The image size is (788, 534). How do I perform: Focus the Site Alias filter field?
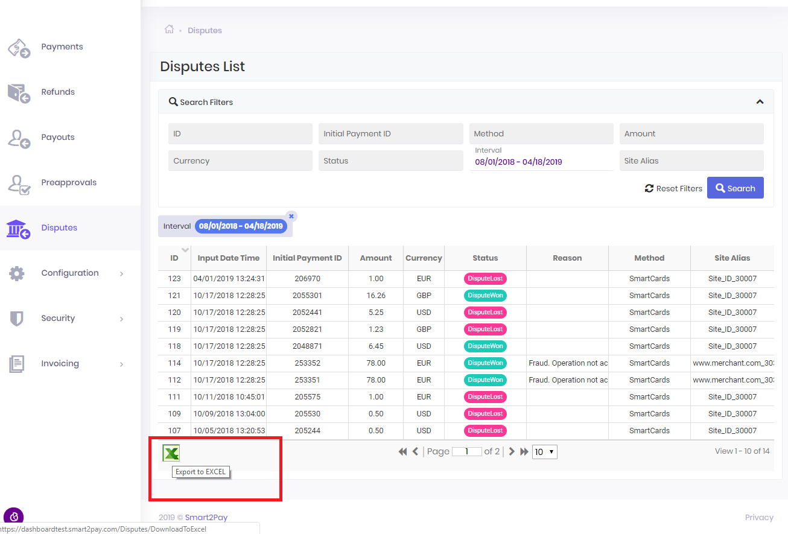click(691, 161)
